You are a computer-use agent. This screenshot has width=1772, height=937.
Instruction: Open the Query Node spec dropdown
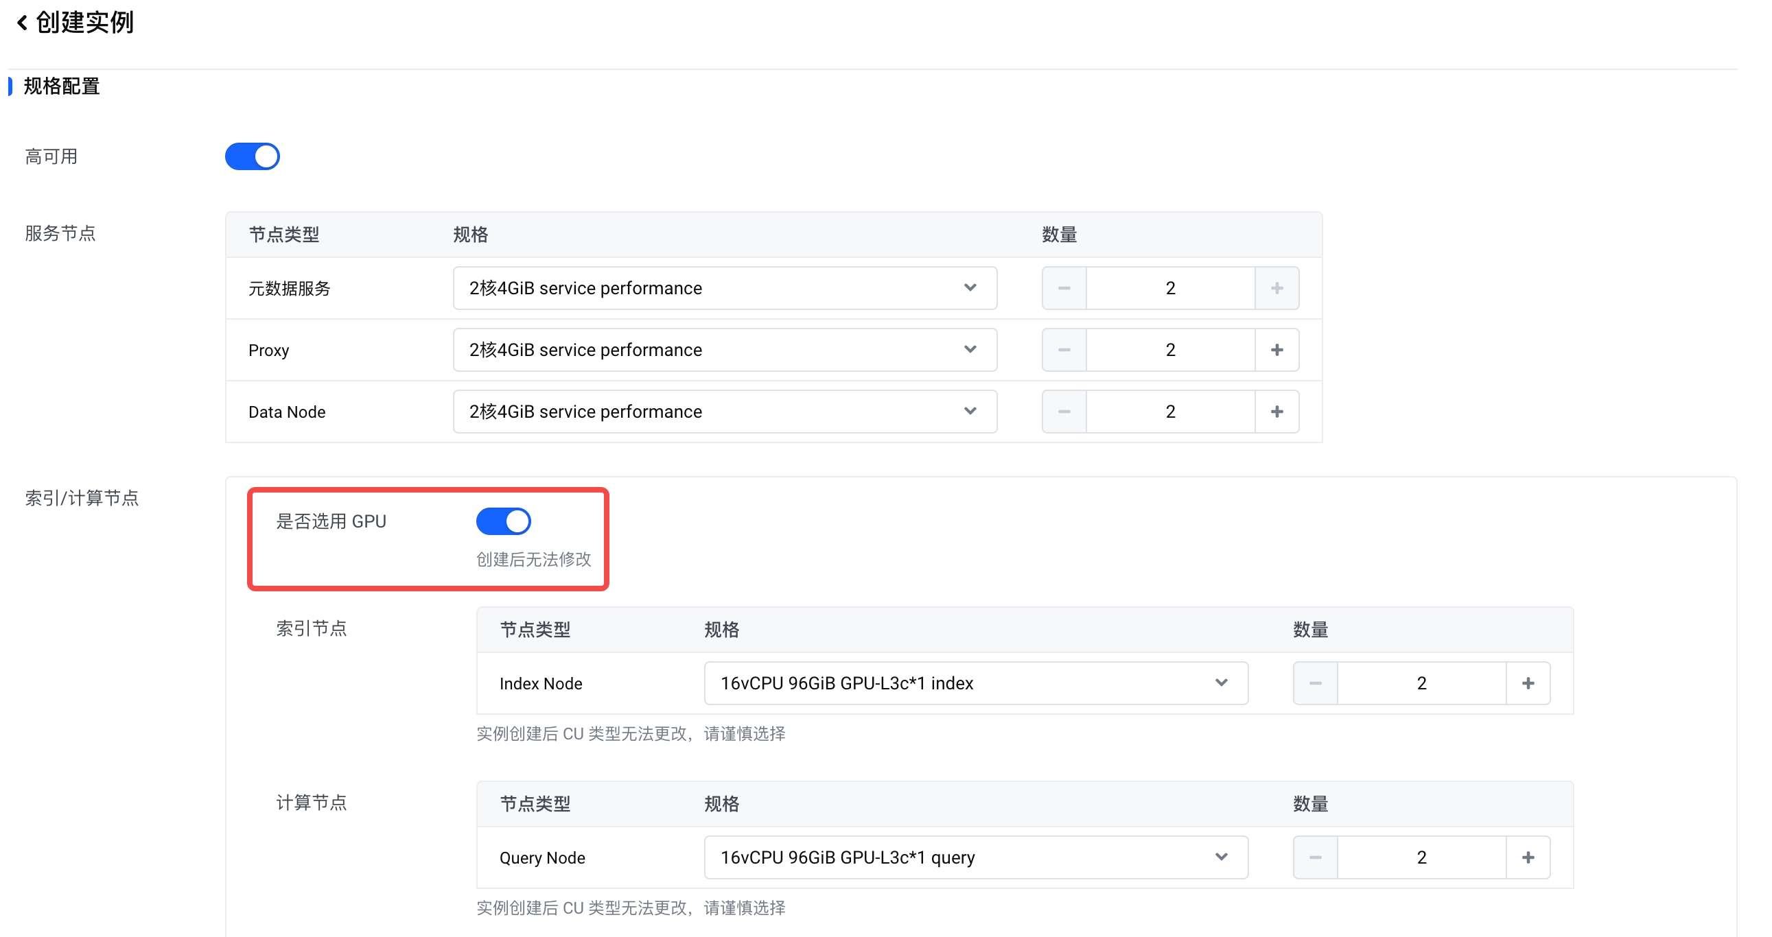[x=975, y=857]
